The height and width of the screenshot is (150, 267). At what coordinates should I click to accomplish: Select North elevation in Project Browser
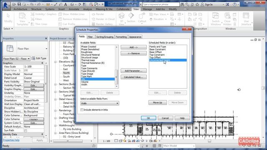(66, 73)
